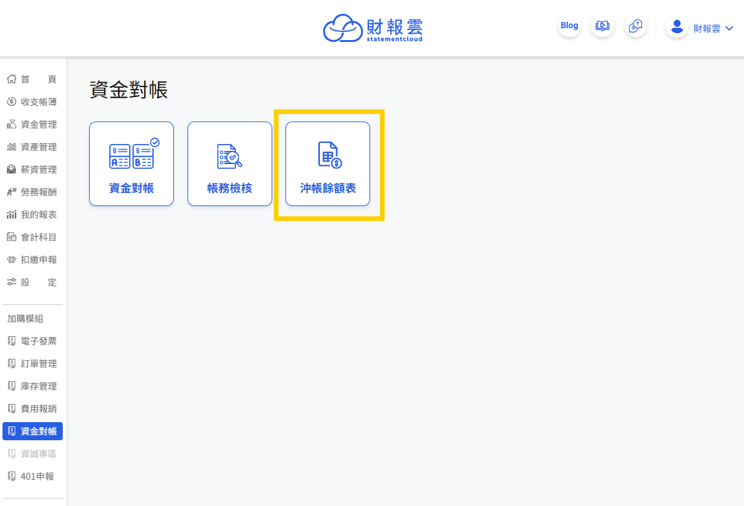
Task: Select 資金管理 from the sidebar
Action: 32,125
